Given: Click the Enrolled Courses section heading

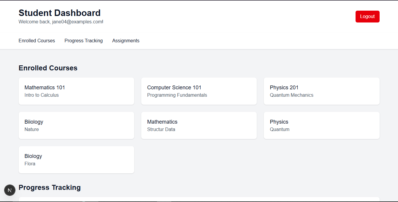Looking at the screenshot, I should (x=48, y=68).
